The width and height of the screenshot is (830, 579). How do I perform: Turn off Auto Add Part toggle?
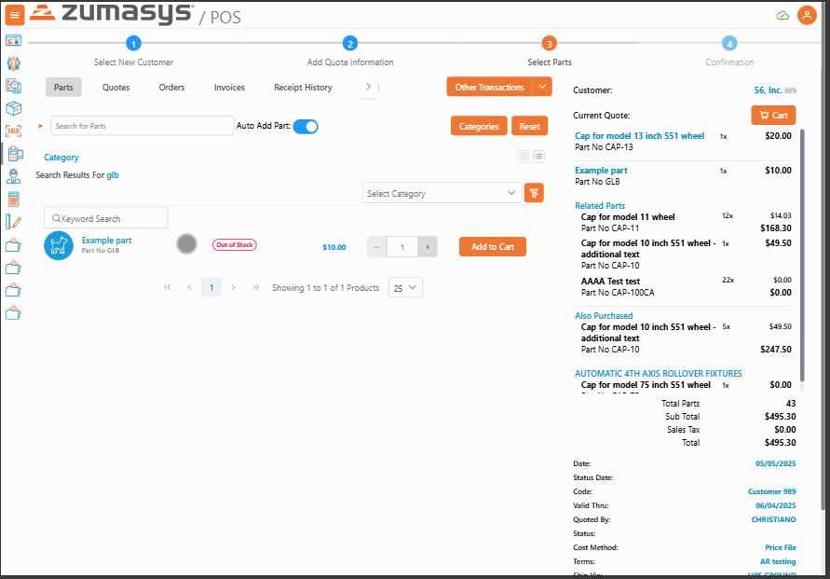coord(306,126)
